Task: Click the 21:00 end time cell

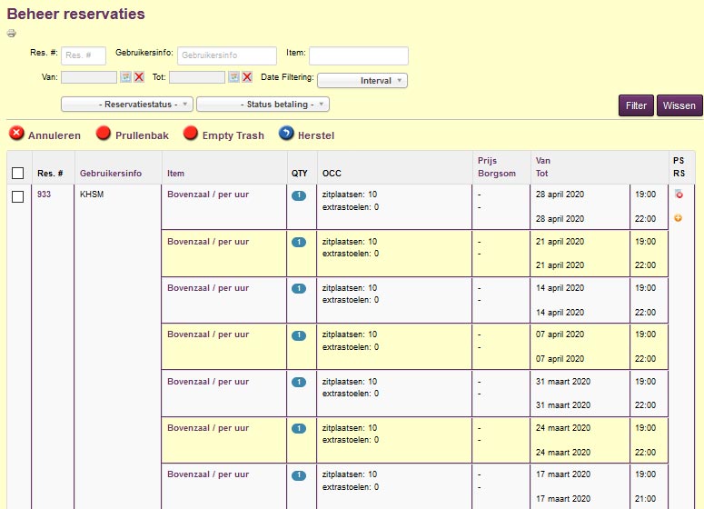Action: 645,499
